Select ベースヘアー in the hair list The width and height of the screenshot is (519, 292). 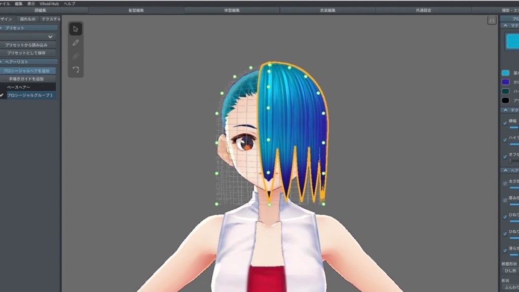[18, 87]
